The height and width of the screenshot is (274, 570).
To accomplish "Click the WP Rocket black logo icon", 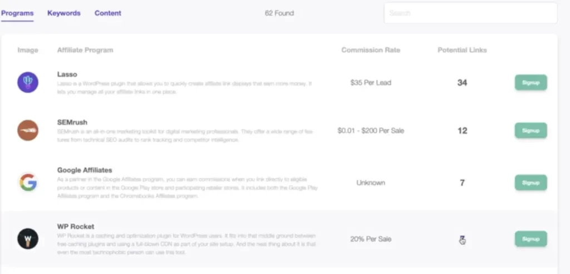I will (28, 238).
